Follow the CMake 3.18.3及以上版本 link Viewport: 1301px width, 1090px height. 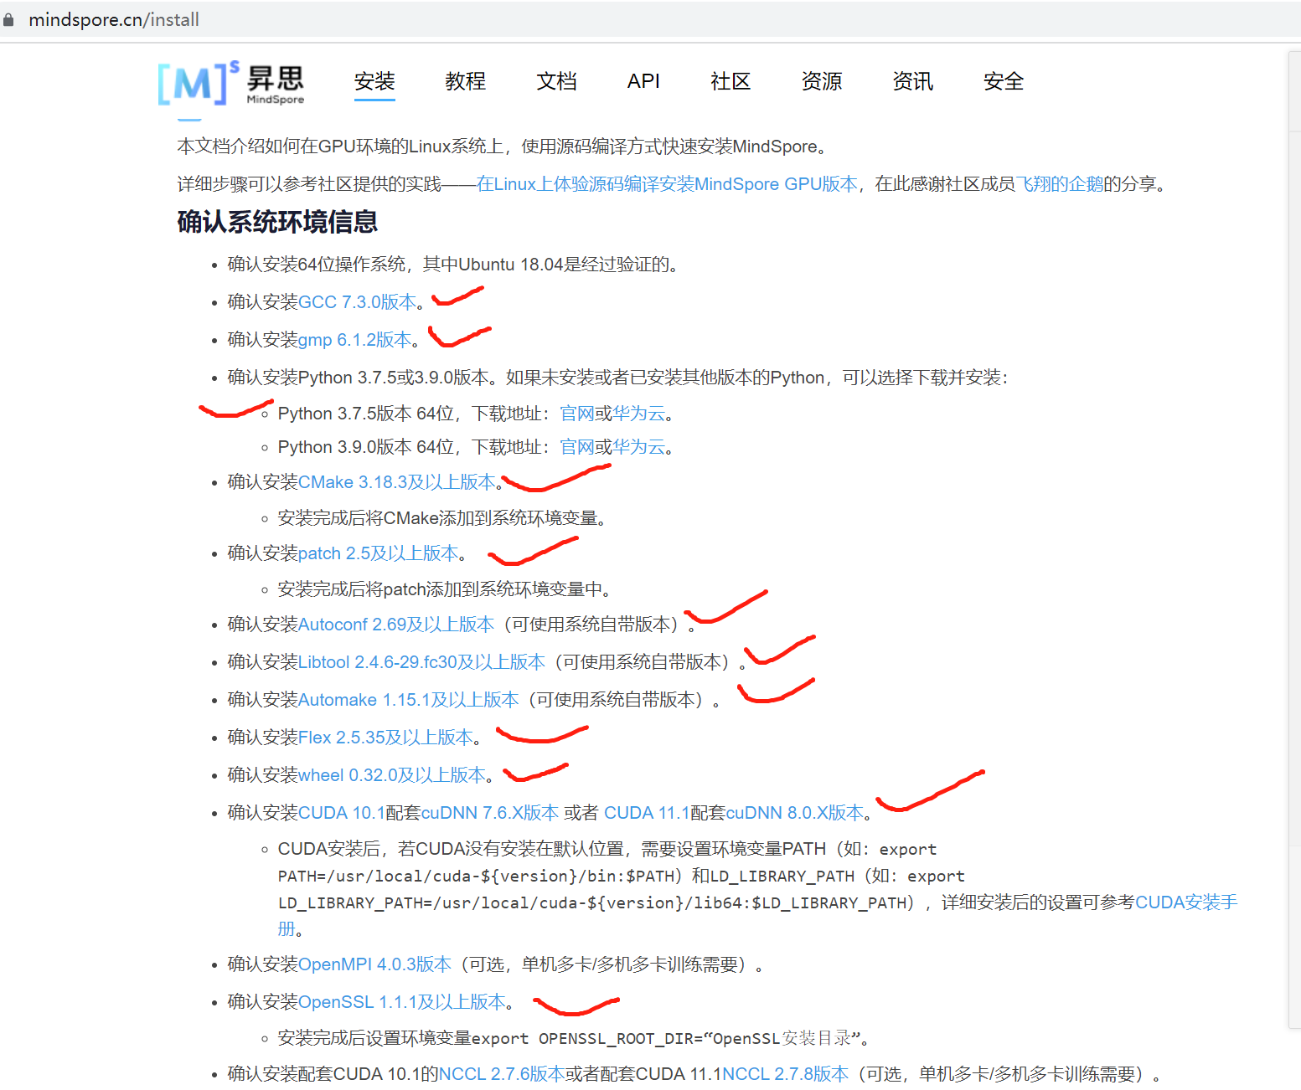(x=397, y=482)
